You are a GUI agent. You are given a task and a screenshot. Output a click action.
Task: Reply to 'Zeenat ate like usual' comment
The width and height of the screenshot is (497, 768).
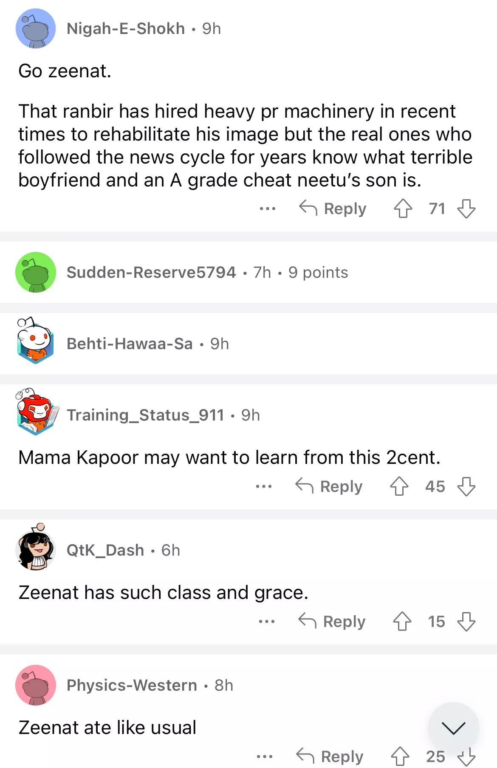click(x=330, y=757)
